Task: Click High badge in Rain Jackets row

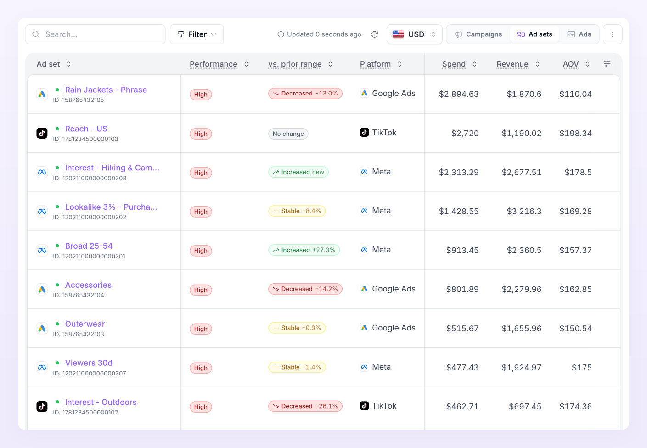Action: pos(201,95)
